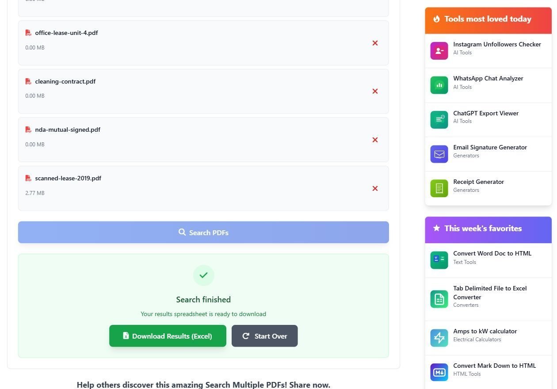Remove nda-mutual-signed.pdf with its red X
557x389 pixels.
375,140
